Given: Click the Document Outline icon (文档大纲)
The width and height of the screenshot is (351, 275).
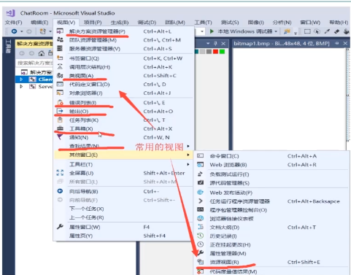Looking at the screenshot, I should tap(200, 227).
